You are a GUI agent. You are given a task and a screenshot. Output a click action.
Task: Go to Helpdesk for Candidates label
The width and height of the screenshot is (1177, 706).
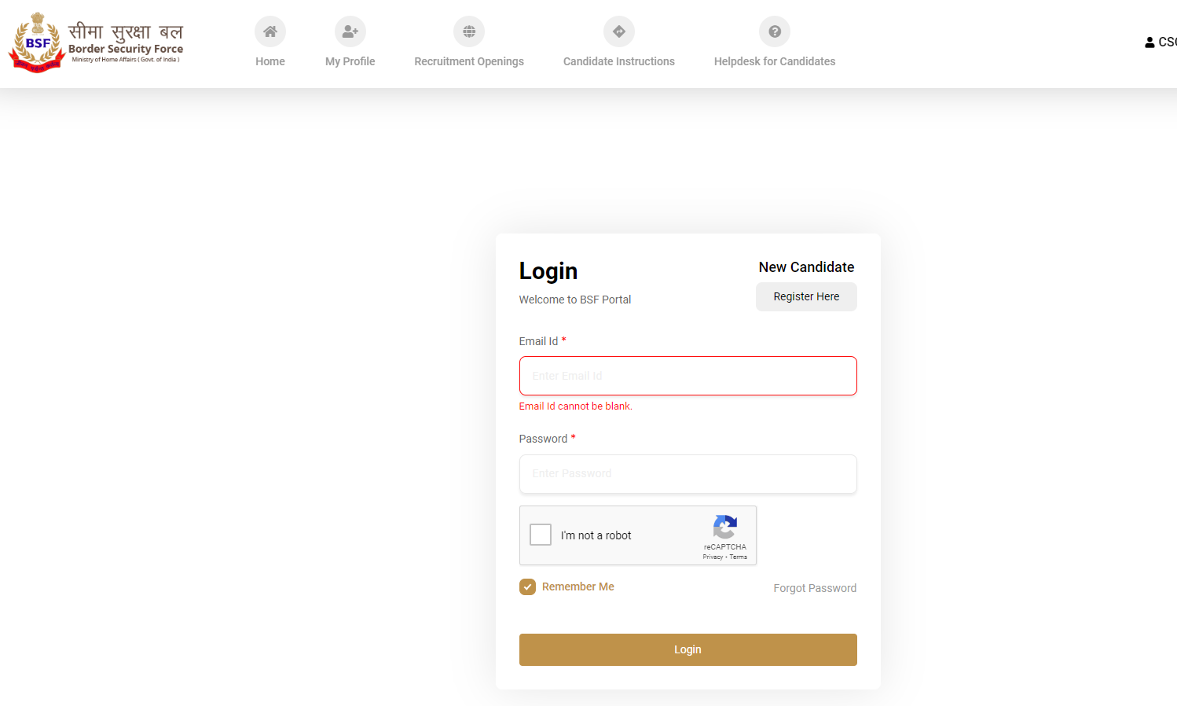[774, 61]
